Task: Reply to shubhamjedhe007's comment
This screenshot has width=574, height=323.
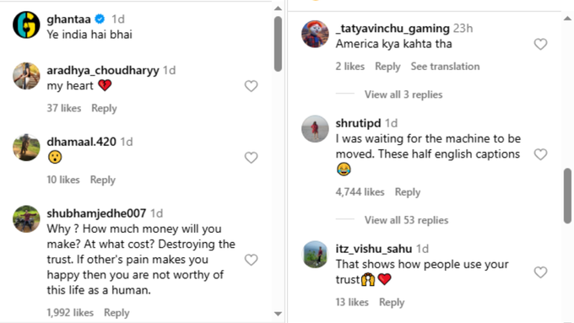Action: pyautogui.click(x=116, y=313)
